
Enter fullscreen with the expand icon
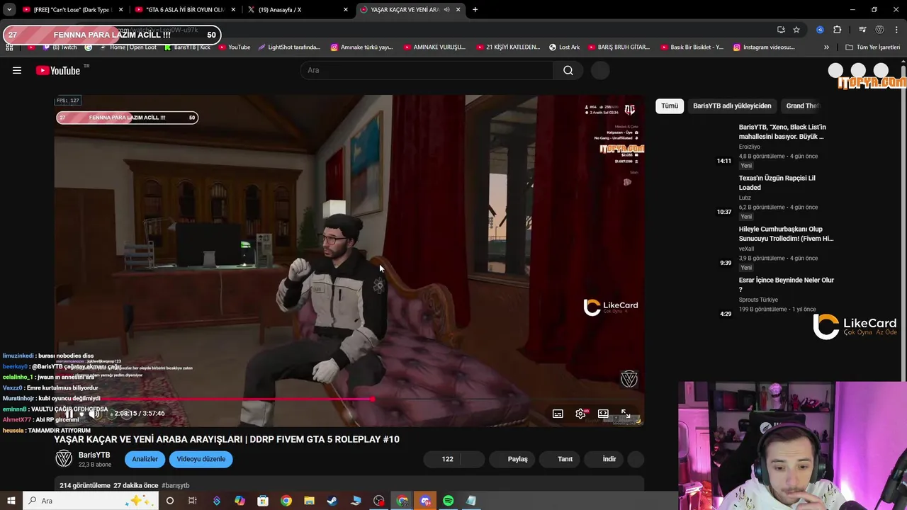[626, 414]
